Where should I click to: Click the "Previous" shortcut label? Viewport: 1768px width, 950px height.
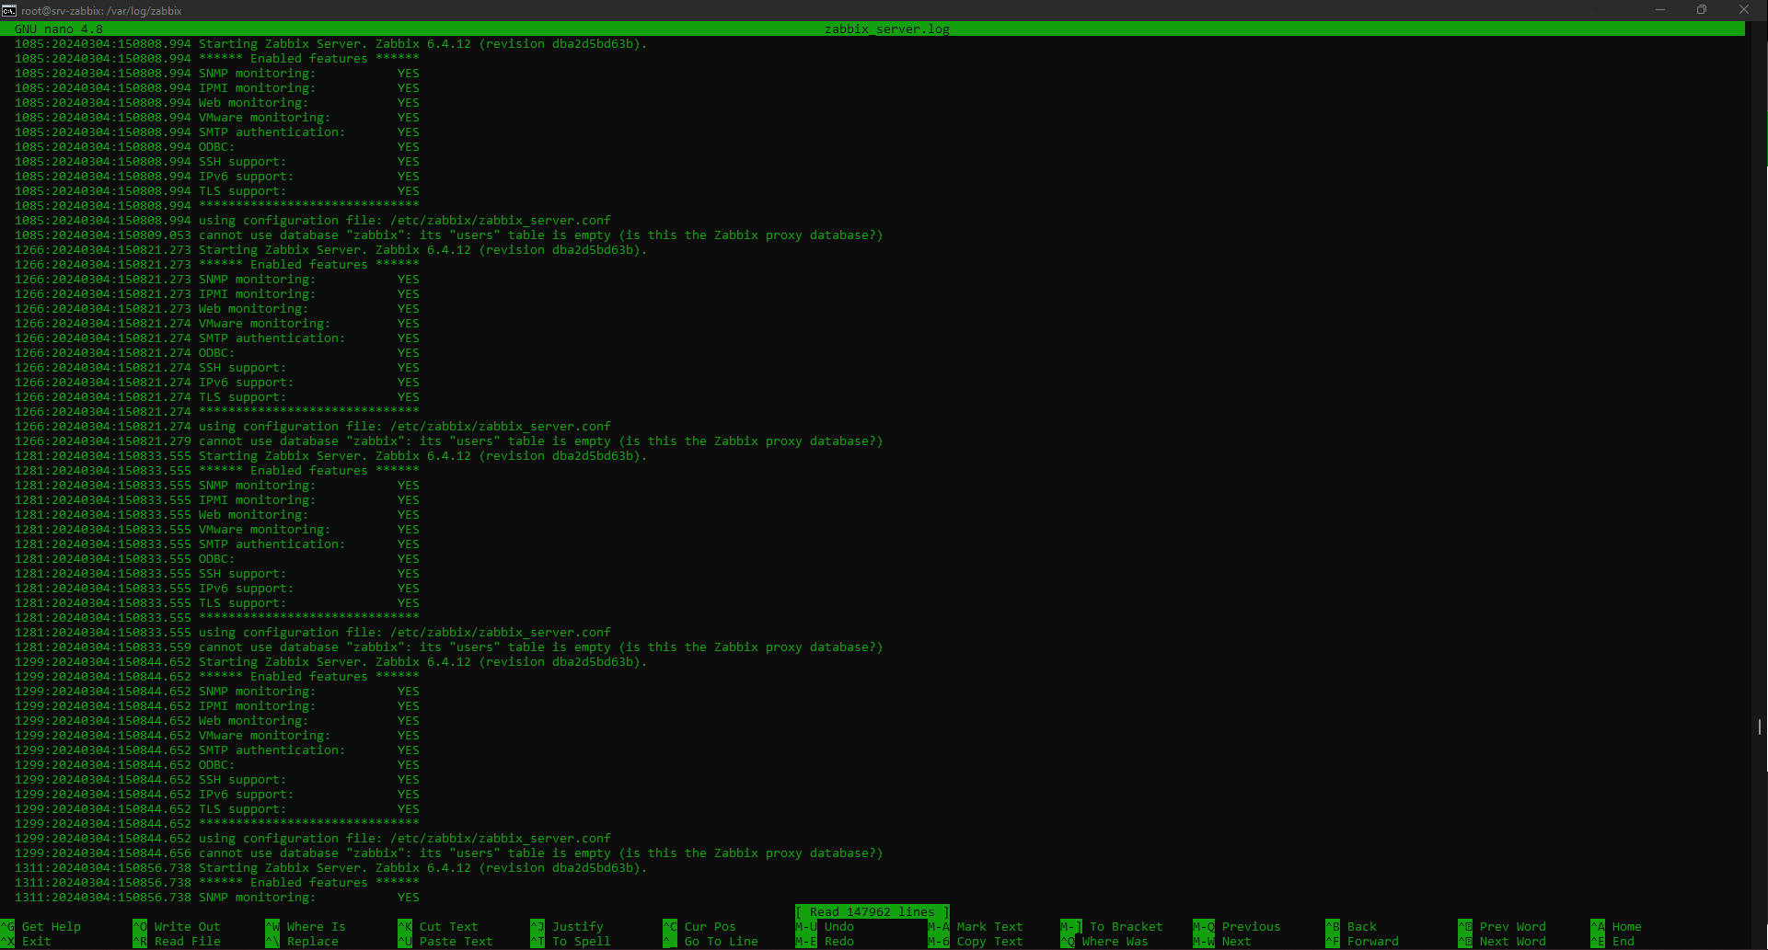1252,927
